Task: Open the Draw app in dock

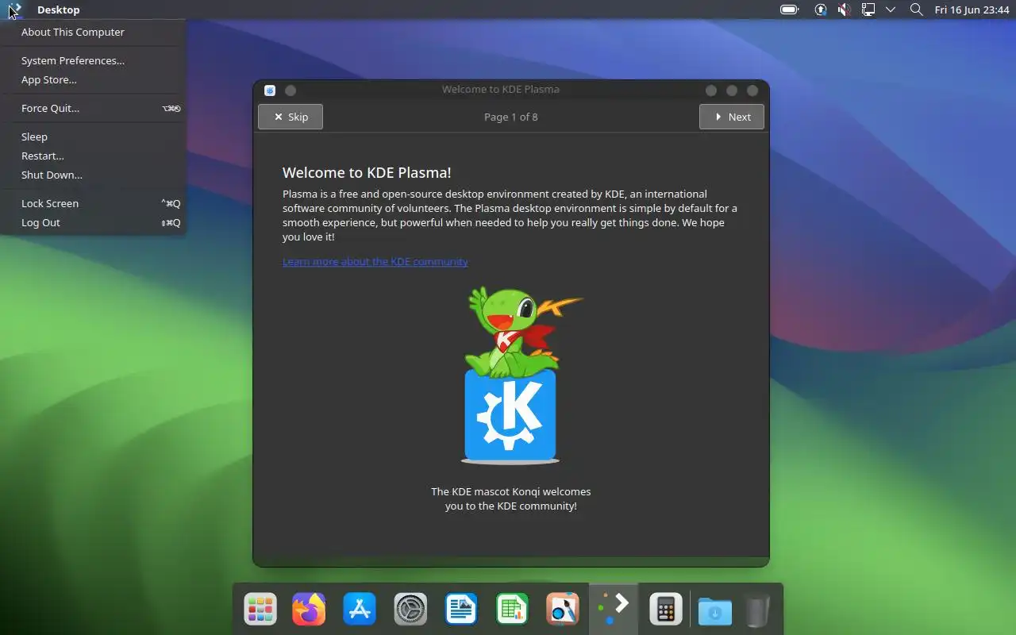Action: 563,610
